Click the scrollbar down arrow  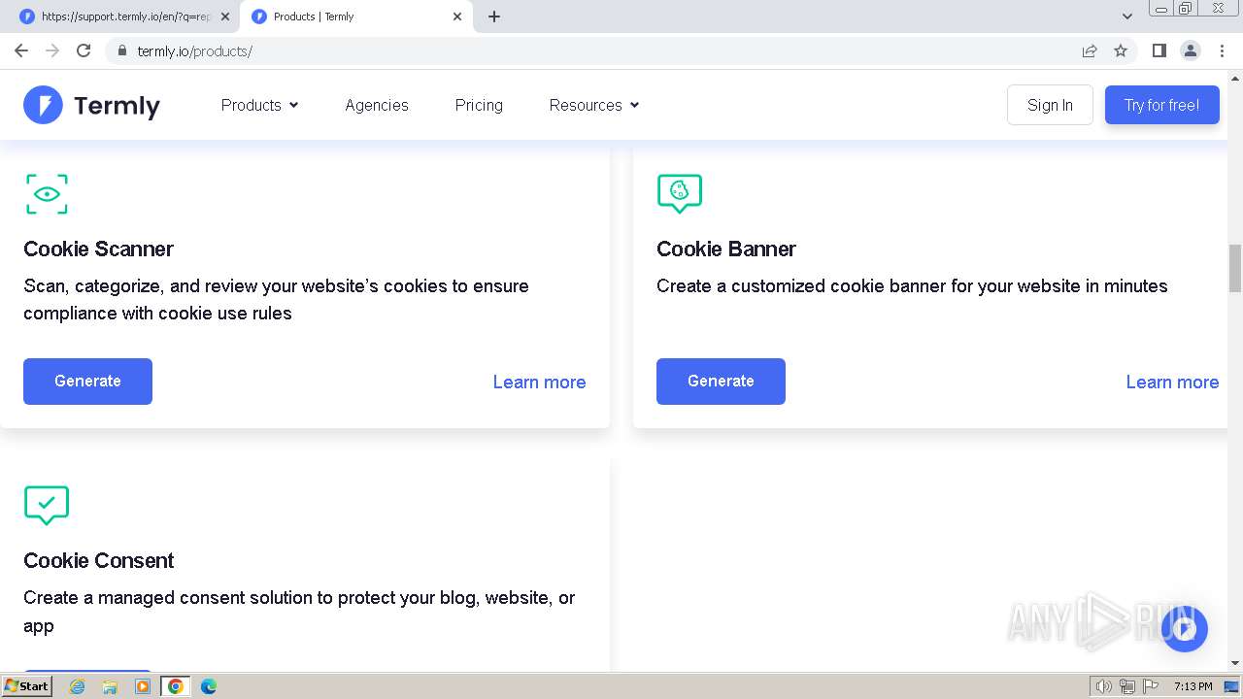[x=1235, y=664]
